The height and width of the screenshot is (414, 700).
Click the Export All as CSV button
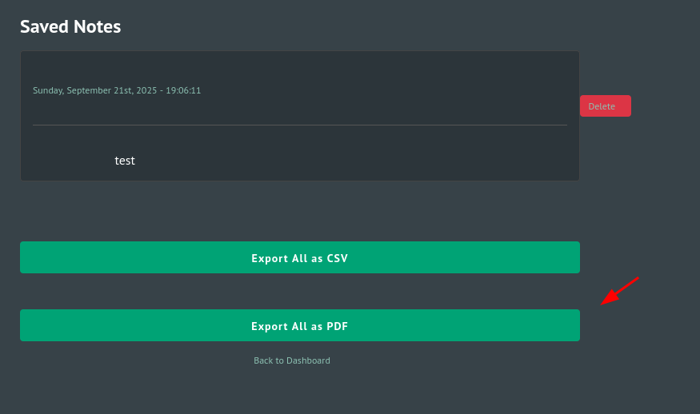[x=299, y=257]
